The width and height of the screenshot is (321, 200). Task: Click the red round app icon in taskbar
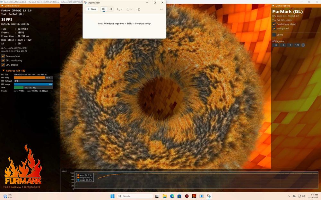(x=187, y=196)
